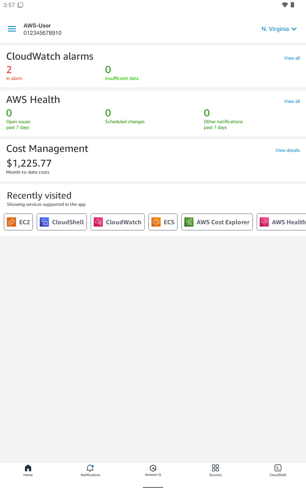Open ECS service chip

(163, 222)
